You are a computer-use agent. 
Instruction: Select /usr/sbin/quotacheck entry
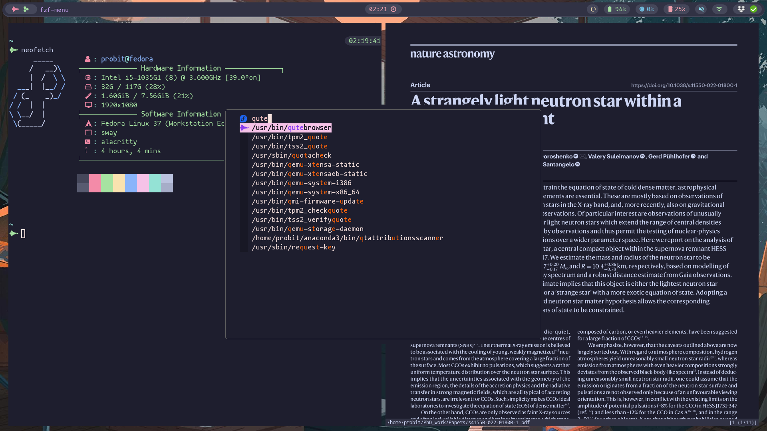click(x=291, y=156)
